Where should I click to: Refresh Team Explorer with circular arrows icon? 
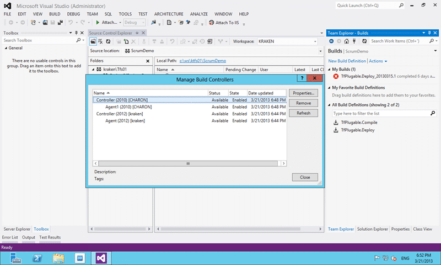click(x=364, y=41)
